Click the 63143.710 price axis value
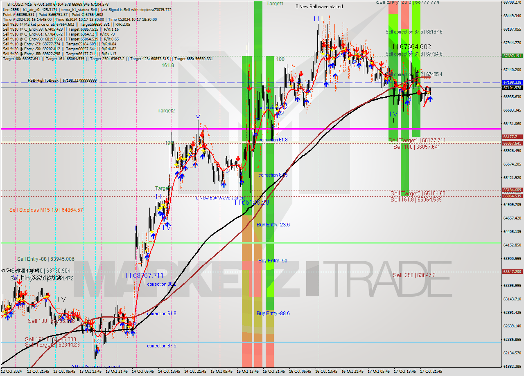This screenshot has height=376, width=524. point(512,299)
